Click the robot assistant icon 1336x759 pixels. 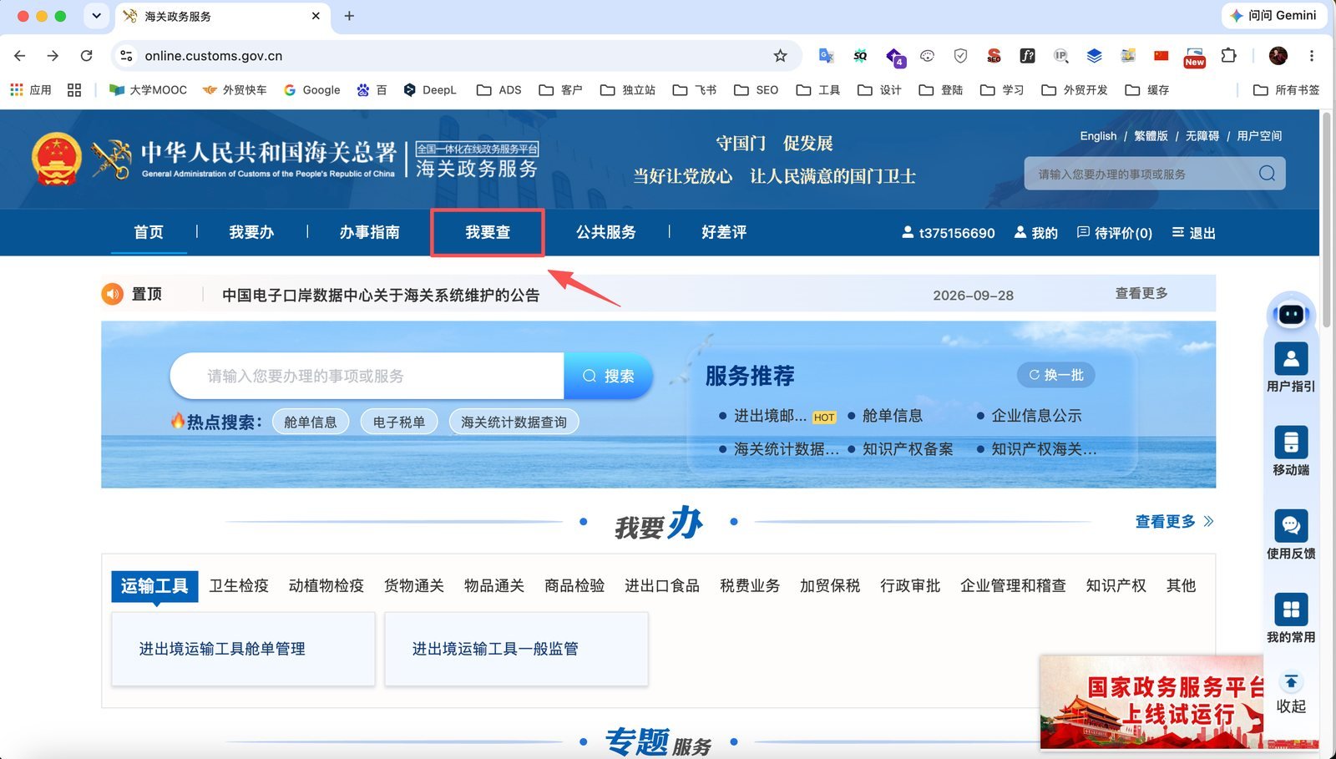tap(1291, 314)
